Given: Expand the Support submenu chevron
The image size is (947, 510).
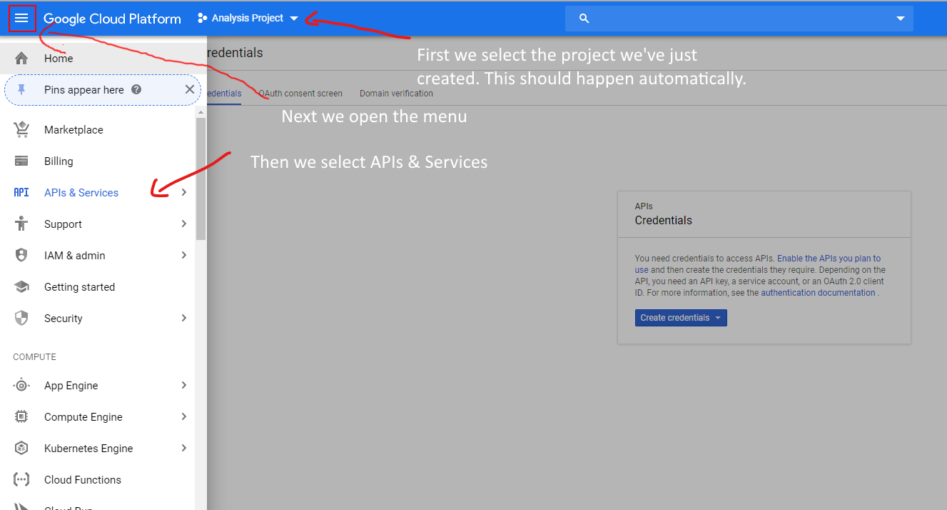Looking at the screenshot, I should [184, 224].
